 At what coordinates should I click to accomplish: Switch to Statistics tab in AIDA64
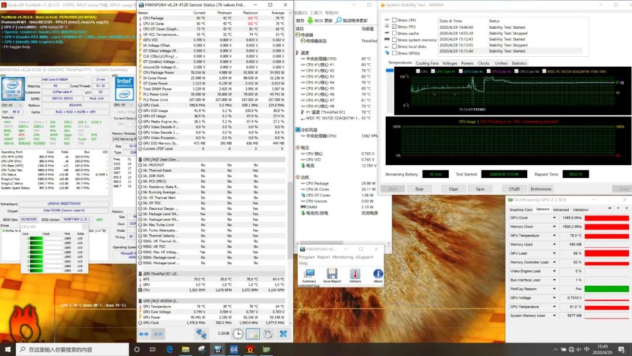point(519,63)
